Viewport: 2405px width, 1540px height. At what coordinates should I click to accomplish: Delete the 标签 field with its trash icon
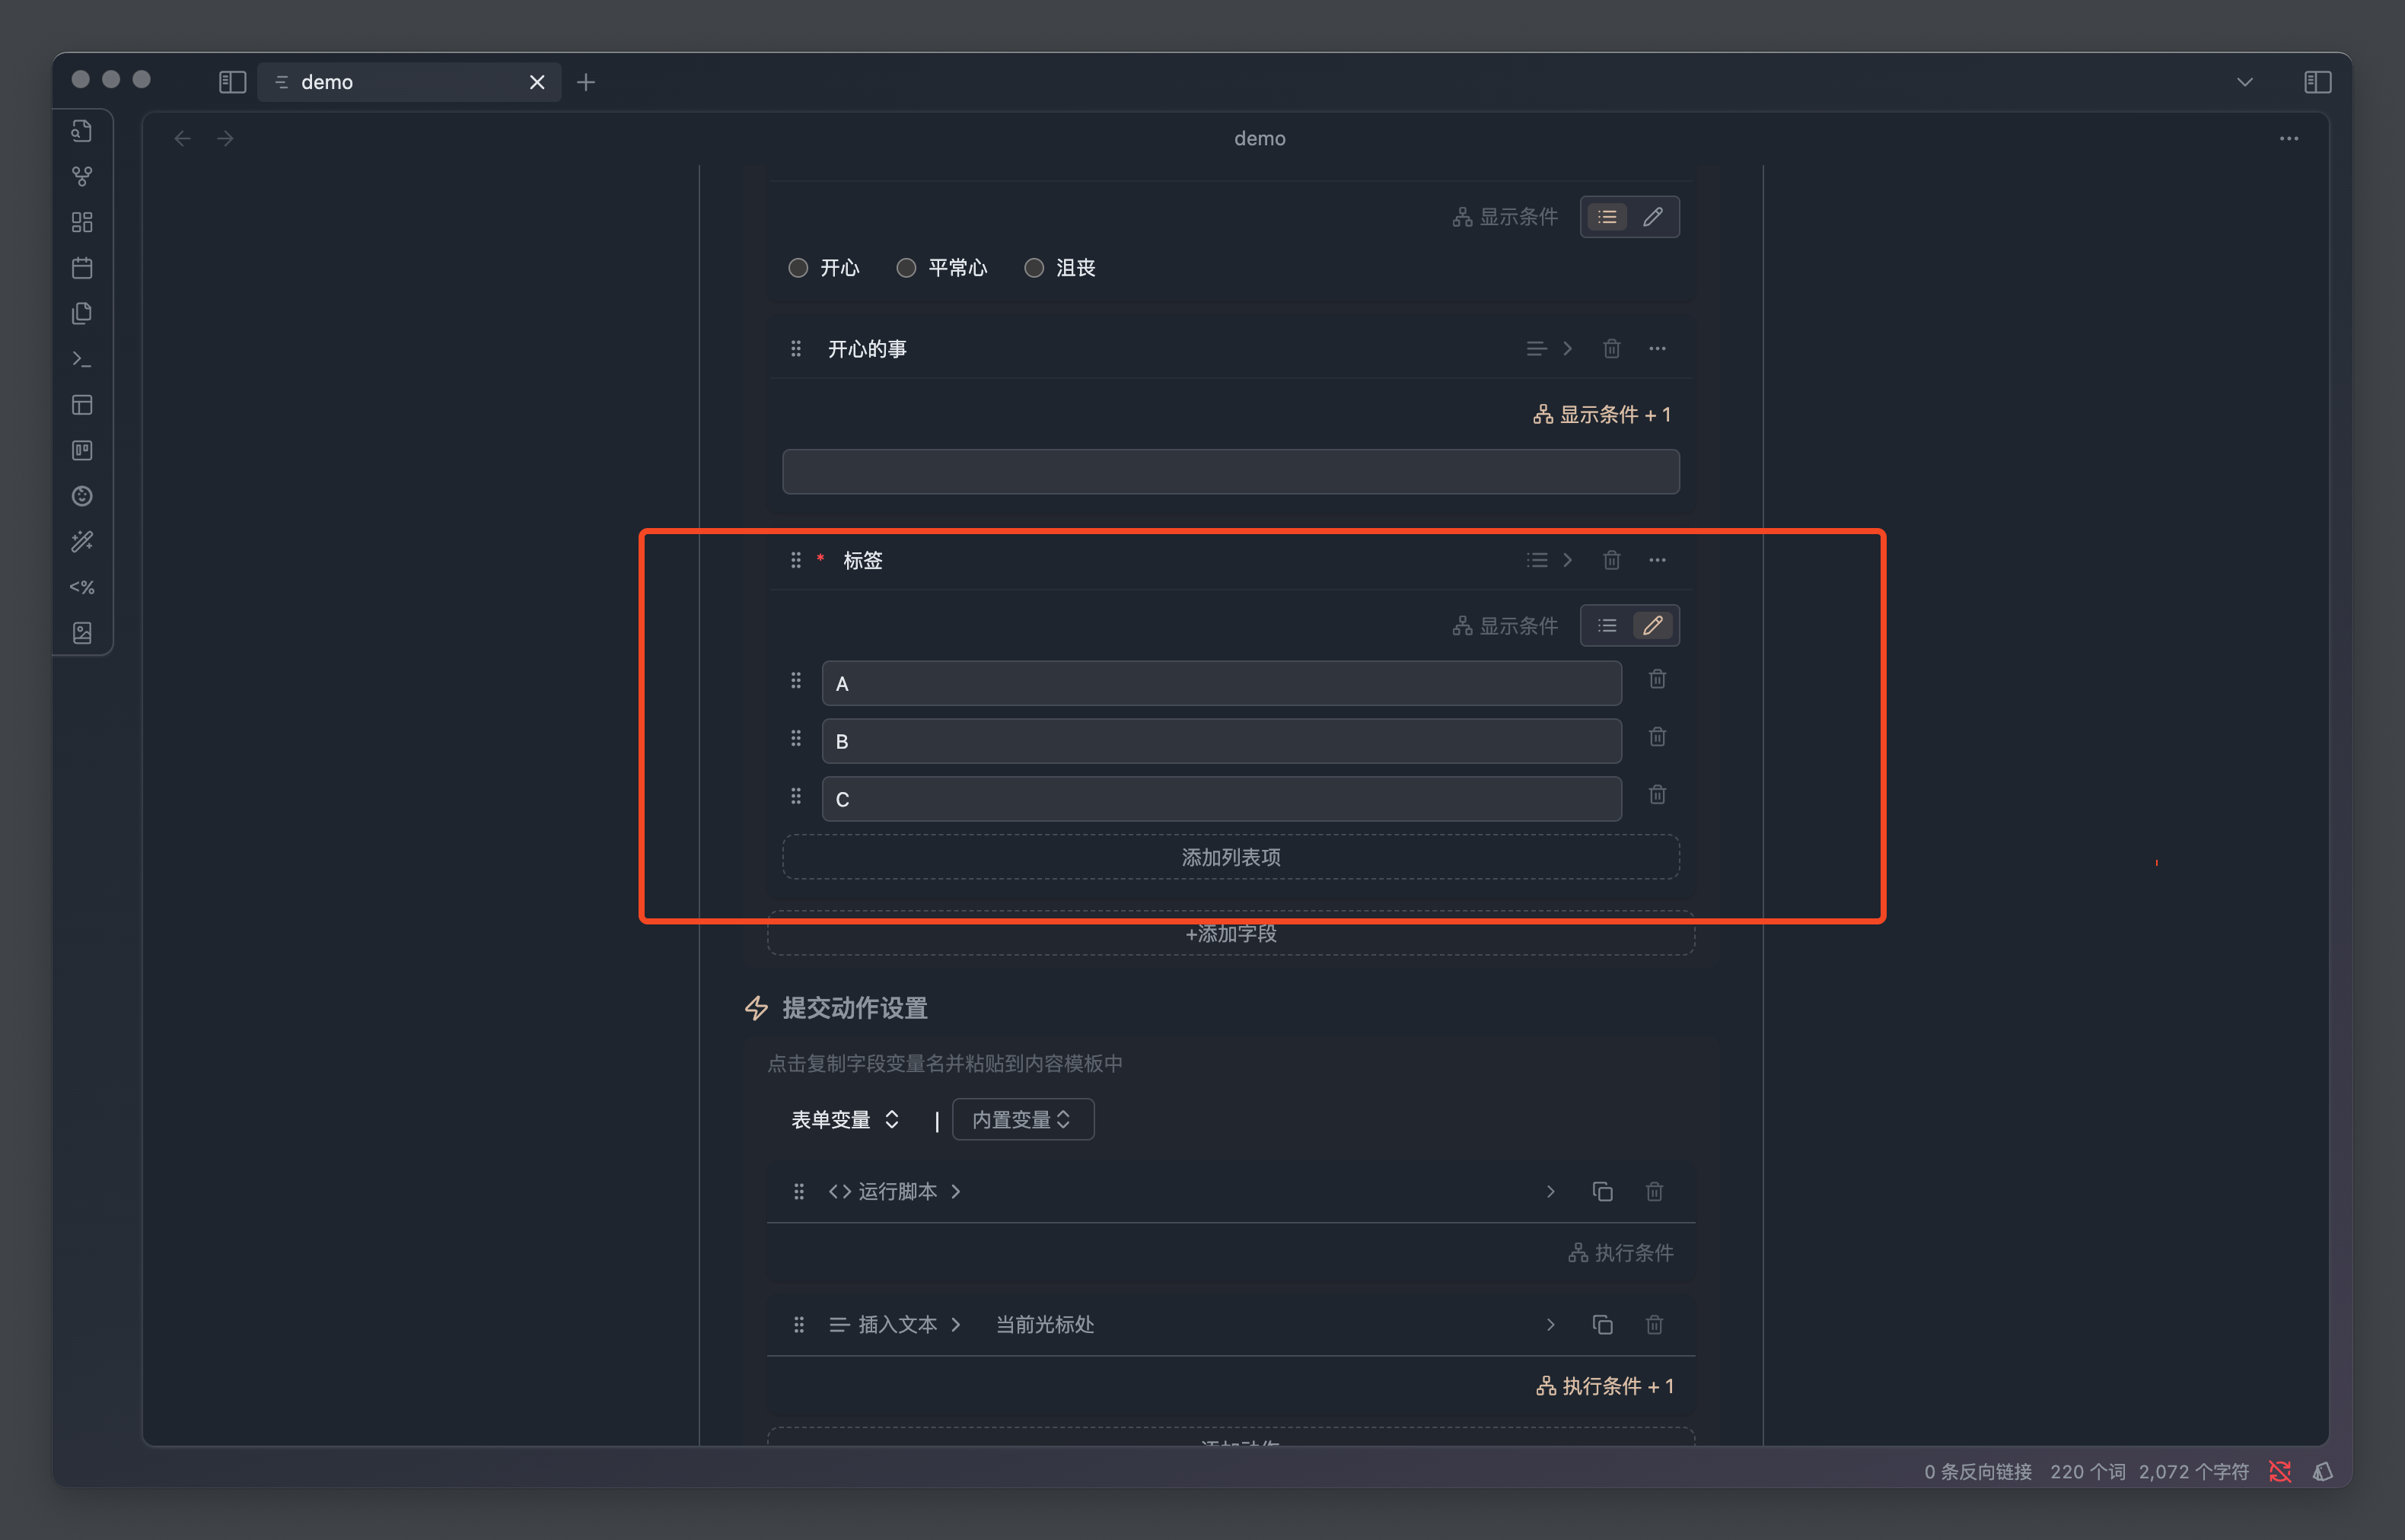[1611, 560]
